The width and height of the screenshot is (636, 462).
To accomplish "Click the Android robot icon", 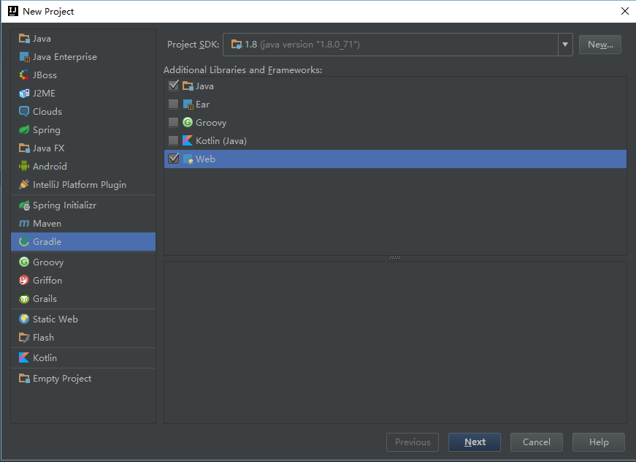I will click(24, 166).
